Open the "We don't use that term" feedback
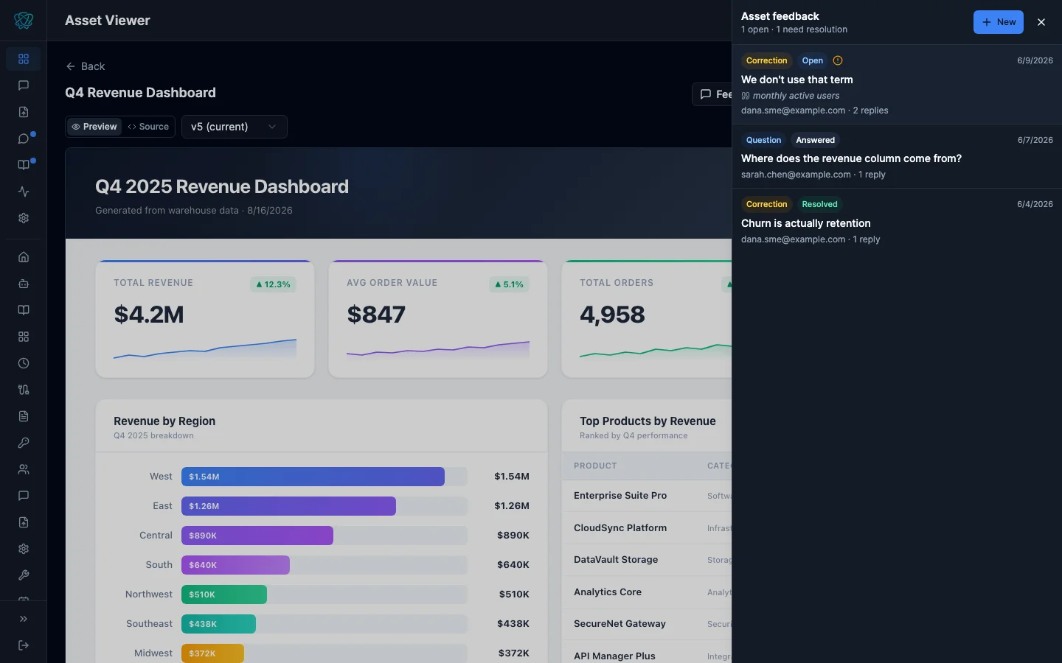Screen dimensions: 1062x663 coord(897,85)
